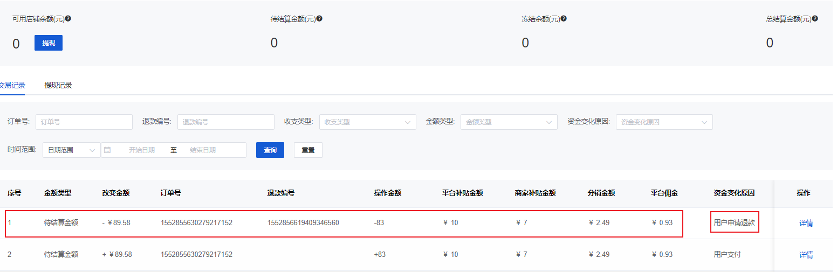Image resolution: width=837 pixels, height=272 pixels.
Task: Click help icon beside 冻结余额
Action: point(564,18)
